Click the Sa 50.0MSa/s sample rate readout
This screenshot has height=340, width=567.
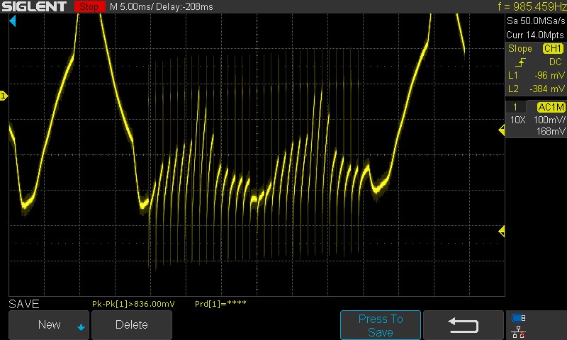536,21
